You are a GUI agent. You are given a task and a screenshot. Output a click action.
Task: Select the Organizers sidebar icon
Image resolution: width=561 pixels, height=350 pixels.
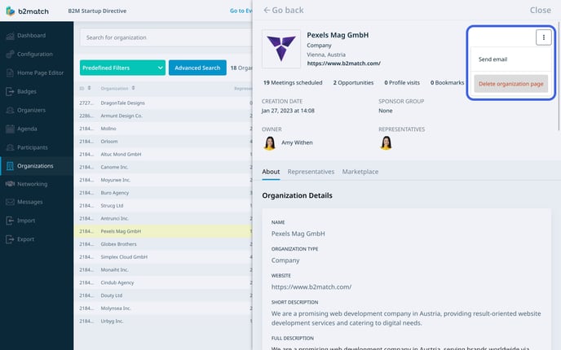[10, 110]
